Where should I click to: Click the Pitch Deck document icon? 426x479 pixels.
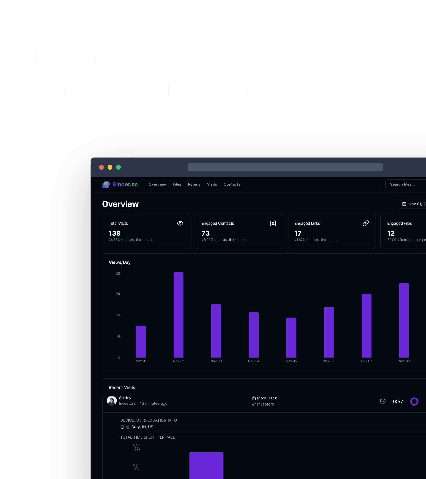[254, 398]
